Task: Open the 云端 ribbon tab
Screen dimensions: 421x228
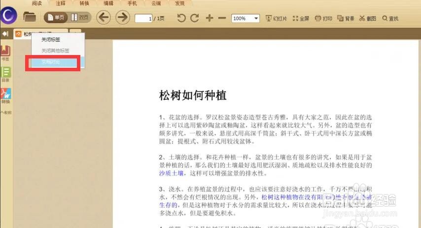Action: click(156, 3)
